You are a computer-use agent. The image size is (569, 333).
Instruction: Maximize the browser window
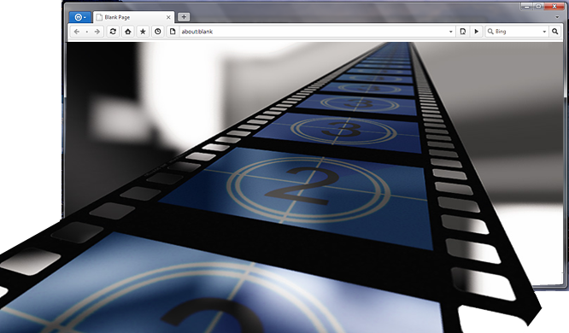[x=538, y=6]
